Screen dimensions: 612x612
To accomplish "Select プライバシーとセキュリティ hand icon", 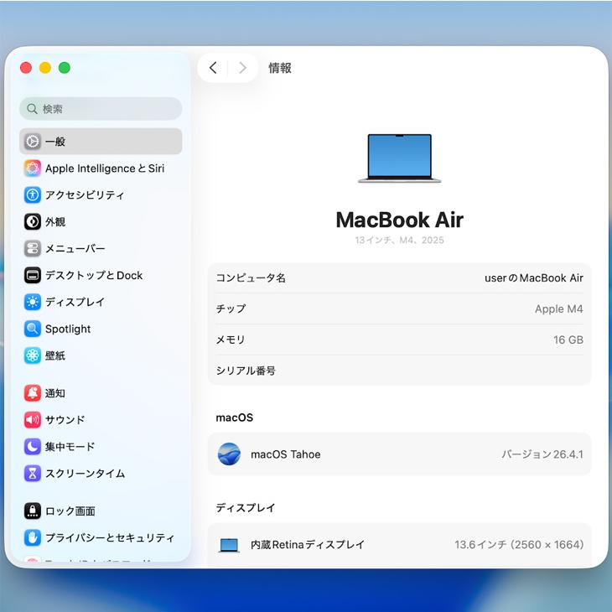I will click(33, 537).
